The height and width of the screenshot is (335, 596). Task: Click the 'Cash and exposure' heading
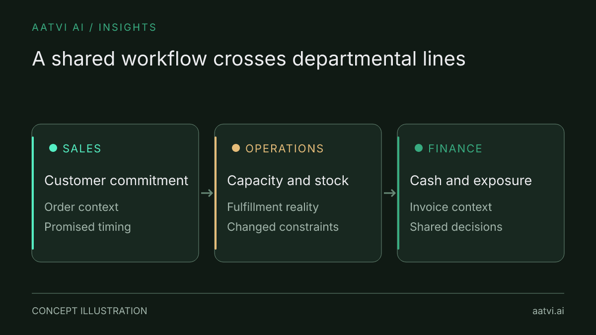pyautogui.click(x=471, y=181)
